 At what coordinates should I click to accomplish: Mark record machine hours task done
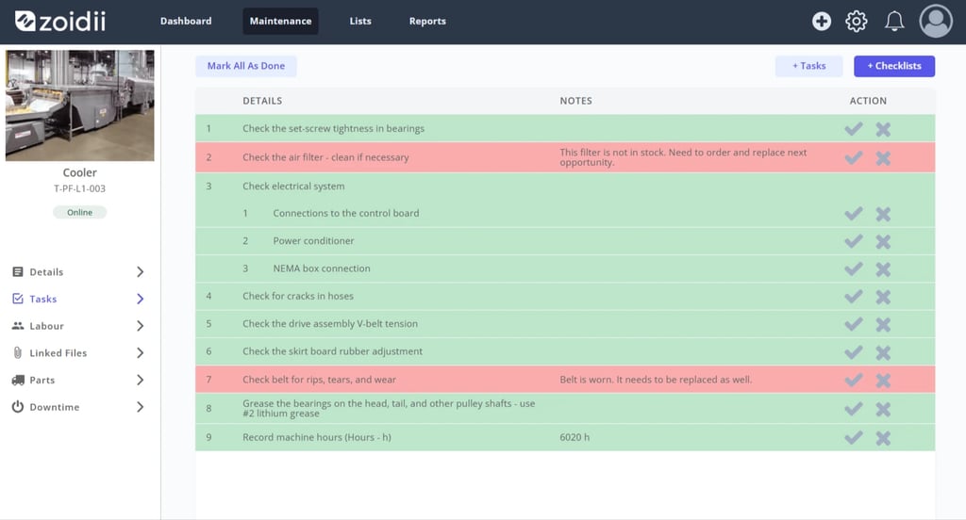click(853, 437)
